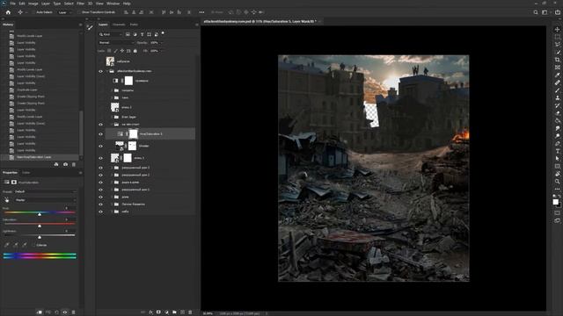The image size is (563, 316).
Task: Click the first eyedropper in Properties panel
Action: click(x=7, y=245)
